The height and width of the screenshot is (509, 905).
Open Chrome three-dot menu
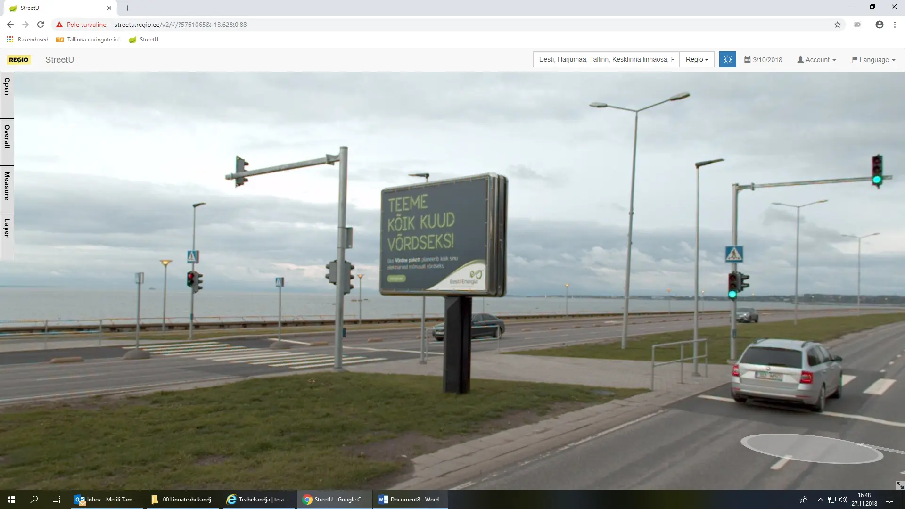pos(895,25)
